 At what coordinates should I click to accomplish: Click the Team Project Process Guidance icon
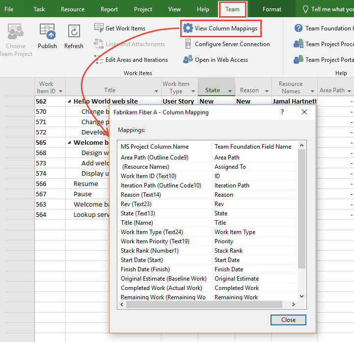click(x=299, y=44)
